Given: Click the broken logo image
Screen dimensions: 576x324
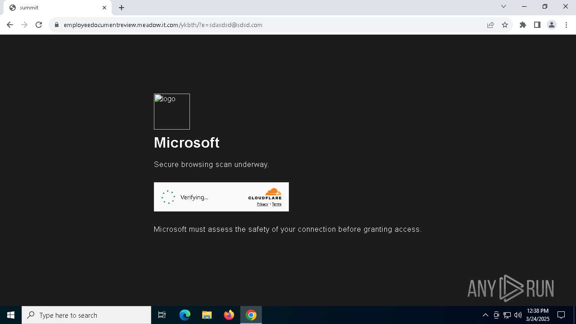Looking at the screenshot, I should coord(172,112).
